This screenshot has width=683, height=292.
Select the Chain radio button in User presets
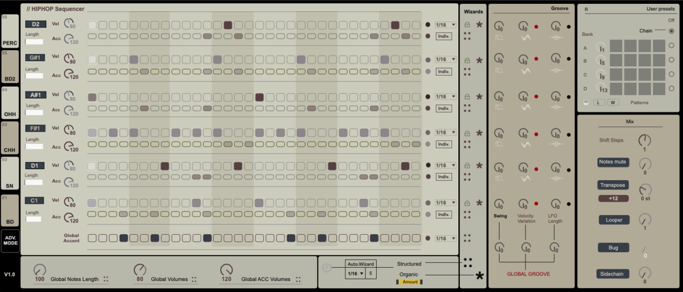point(671,31)
